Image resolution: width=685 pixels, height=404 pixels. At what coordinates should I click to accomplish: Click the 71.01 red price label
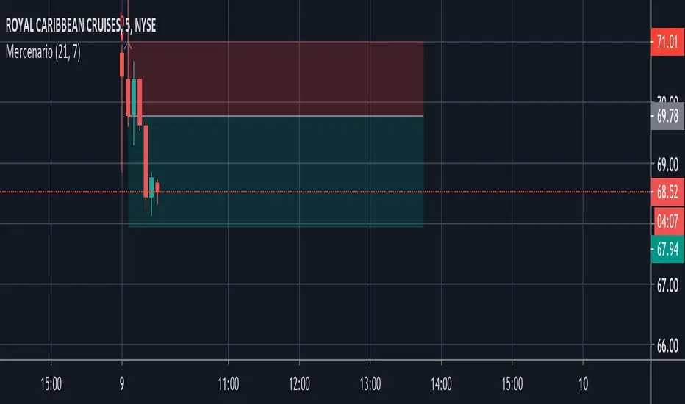[x=667, y=41]
